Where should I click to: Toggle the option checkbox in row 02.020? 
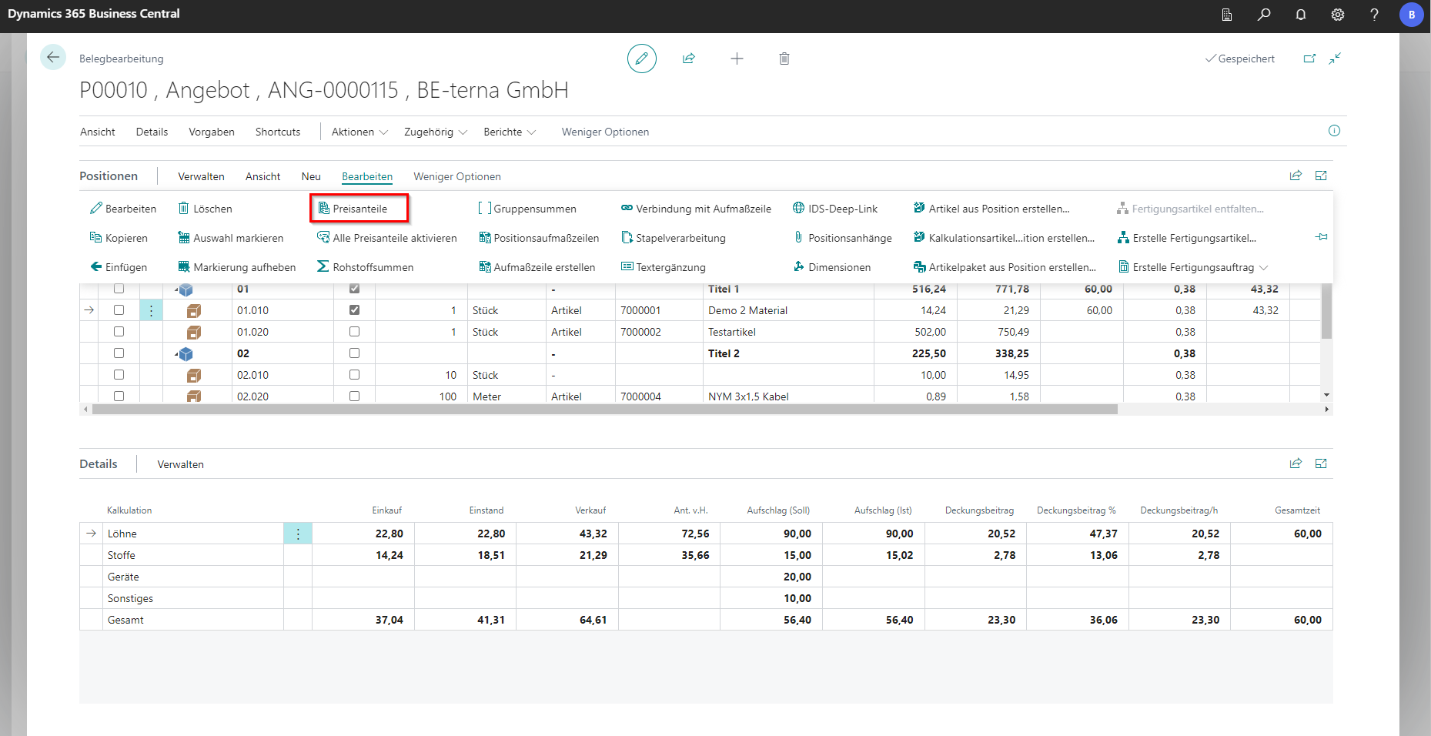[x=354, y=396]
